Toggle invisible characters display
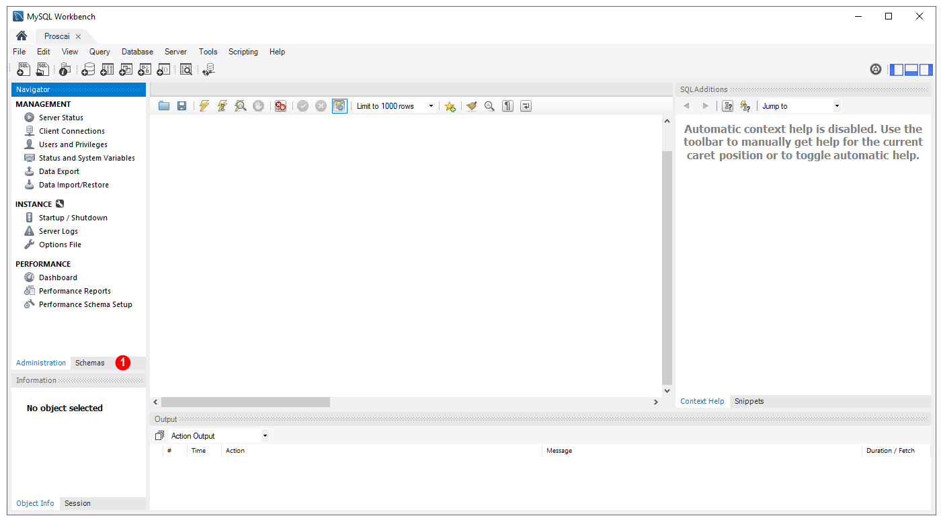 pyautogui.click(x=508, y=106)
